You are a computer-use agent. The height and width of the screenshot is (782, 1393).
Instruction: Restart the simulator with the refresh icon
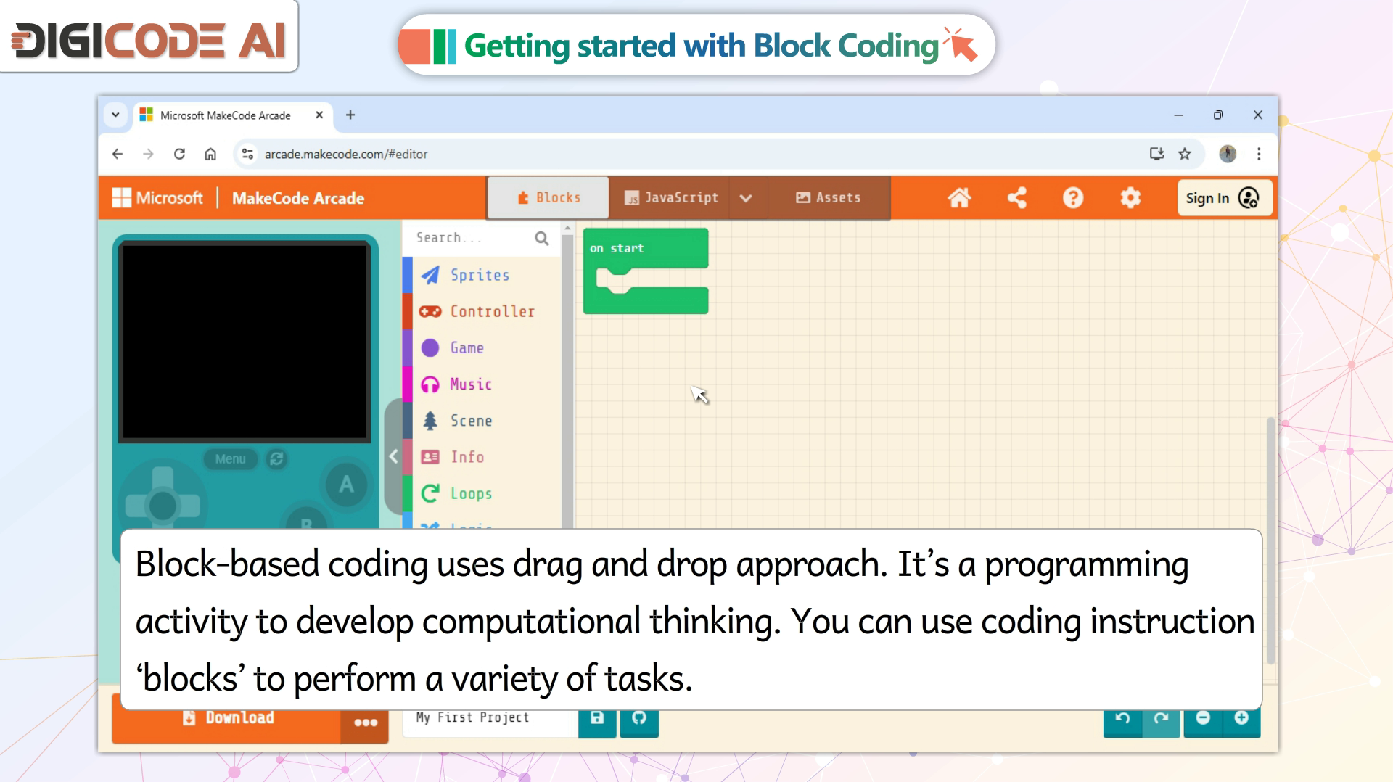pos(276,459)
